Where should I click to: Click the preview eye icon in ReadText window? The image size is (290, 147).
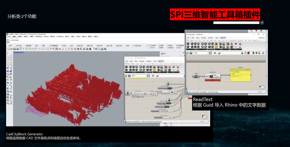[x=215, y=53]
